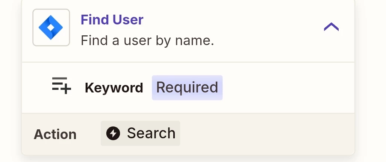This screenshot has width=386, height=162.
Task: Select the Search action type tag
Action: [x=140, y=133]
